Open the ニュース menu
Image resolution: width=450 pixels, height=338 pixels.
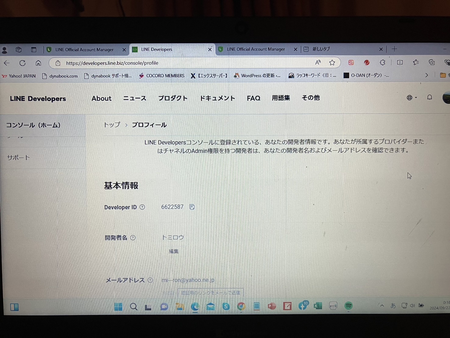pos(134,98)
